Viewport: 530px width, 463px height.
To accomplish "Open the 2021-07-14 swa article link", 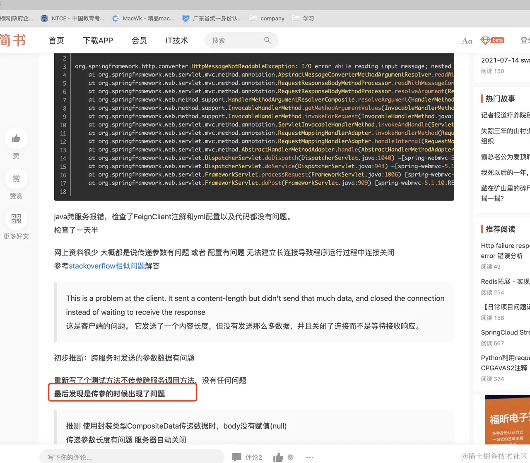I will (505, 60).
